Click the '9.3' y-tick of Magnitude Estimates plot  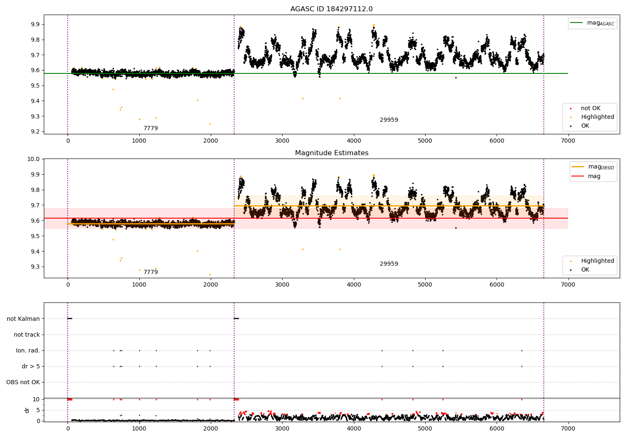pyautogui.click(x=35, y=267)
